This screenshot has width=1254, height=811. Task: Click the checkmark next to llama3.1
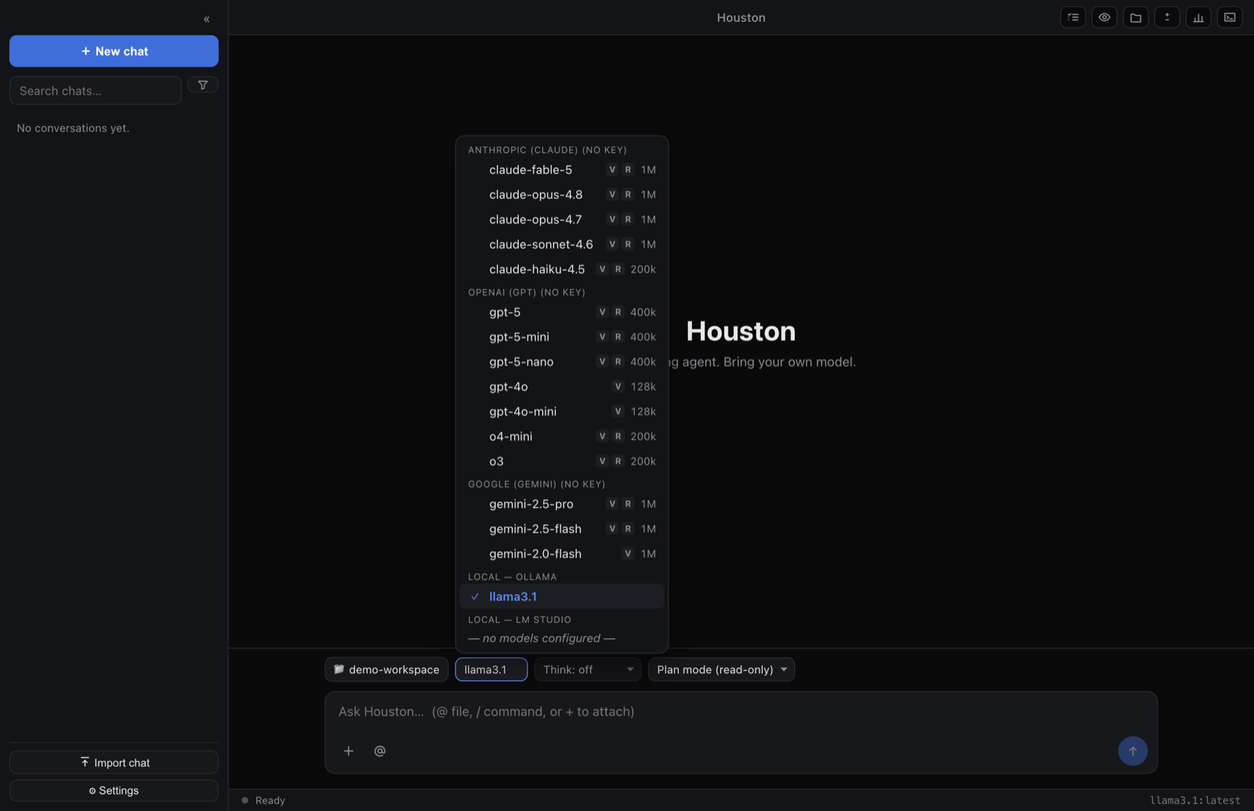coord(475,596)
